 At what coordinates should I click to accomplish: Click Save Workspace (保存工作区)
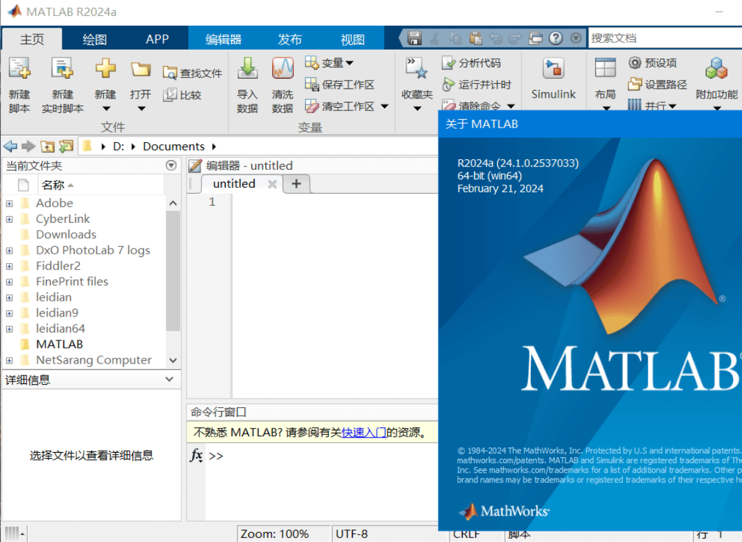click(340, 85)
